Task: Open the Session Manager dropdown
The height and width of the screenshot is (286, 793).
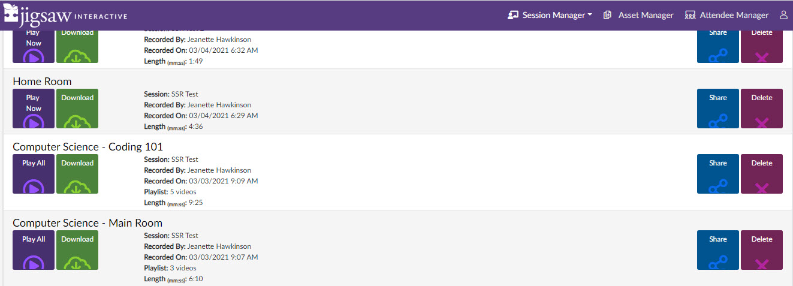Action: [550, 15]
